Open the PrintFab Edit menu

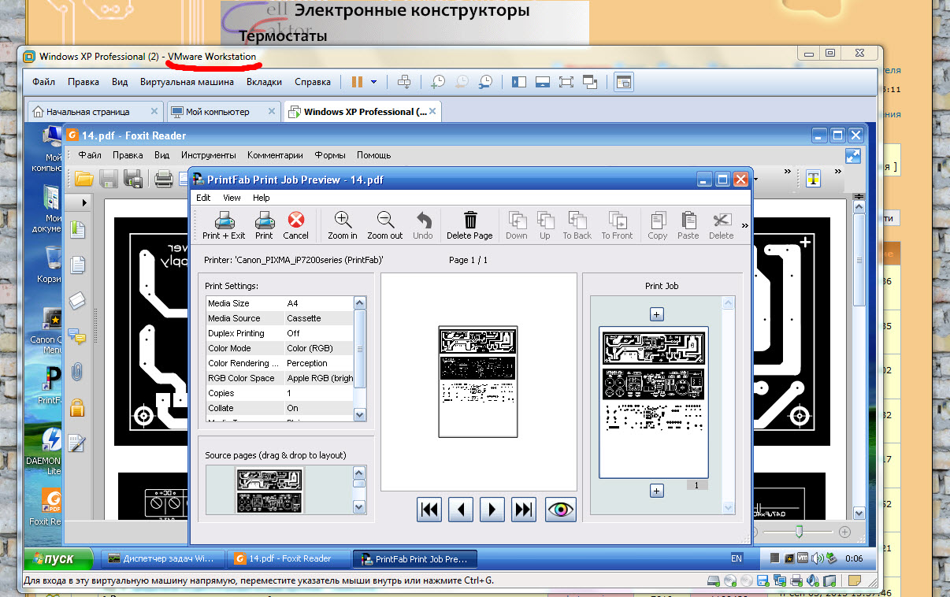[x=203, y=198]
